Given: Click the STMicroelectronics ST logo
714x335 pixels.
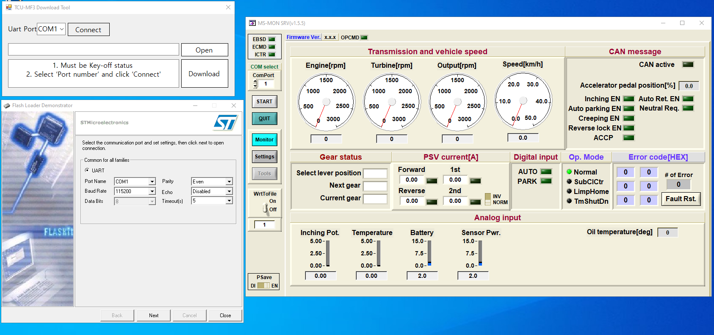Looking at the screenshot, I should click(225, 123).
